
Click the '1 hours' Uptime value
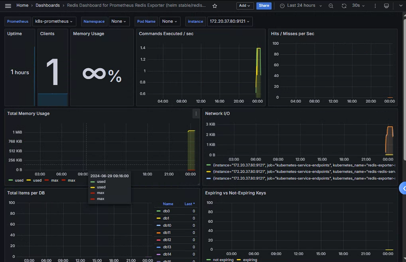[x=20, y=72]
